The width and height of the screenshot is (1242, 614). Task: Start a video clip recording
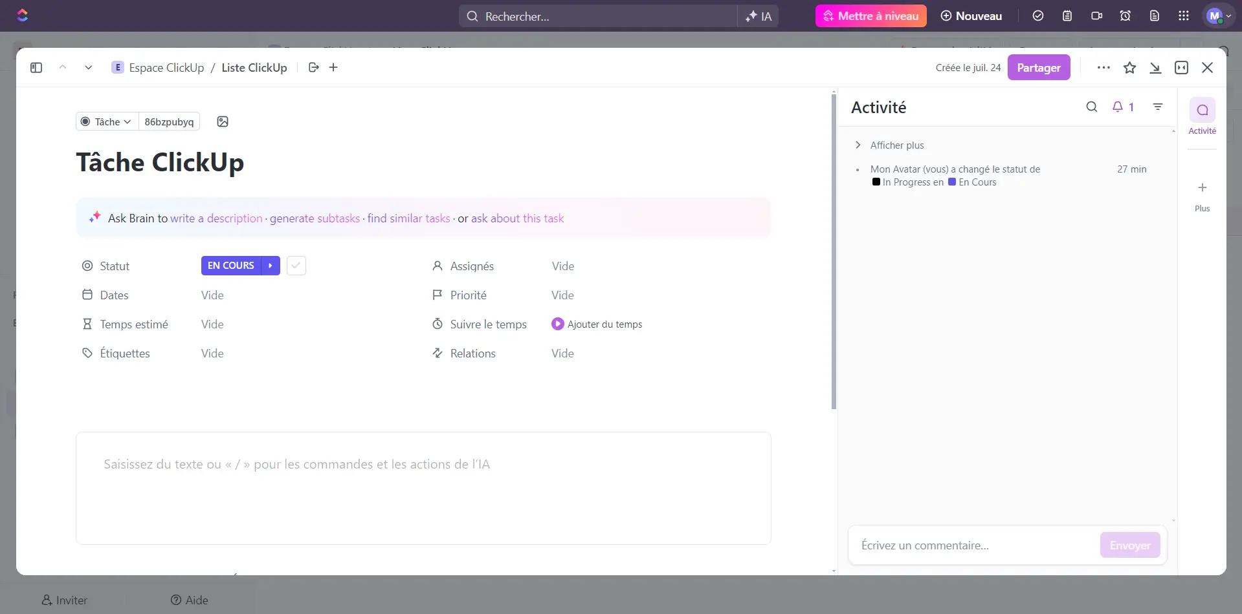pyautogui.click(x=1096, y=16)
